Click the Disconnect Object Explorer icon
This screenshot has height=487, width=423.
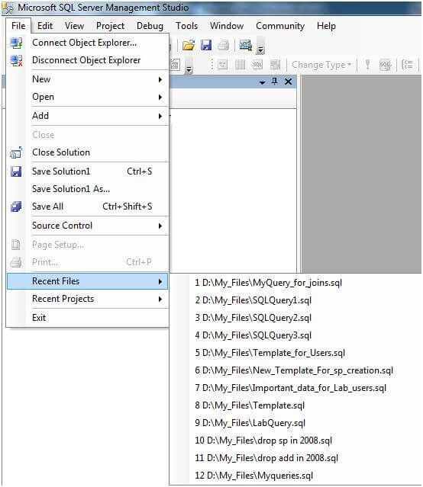coord(16,60)
